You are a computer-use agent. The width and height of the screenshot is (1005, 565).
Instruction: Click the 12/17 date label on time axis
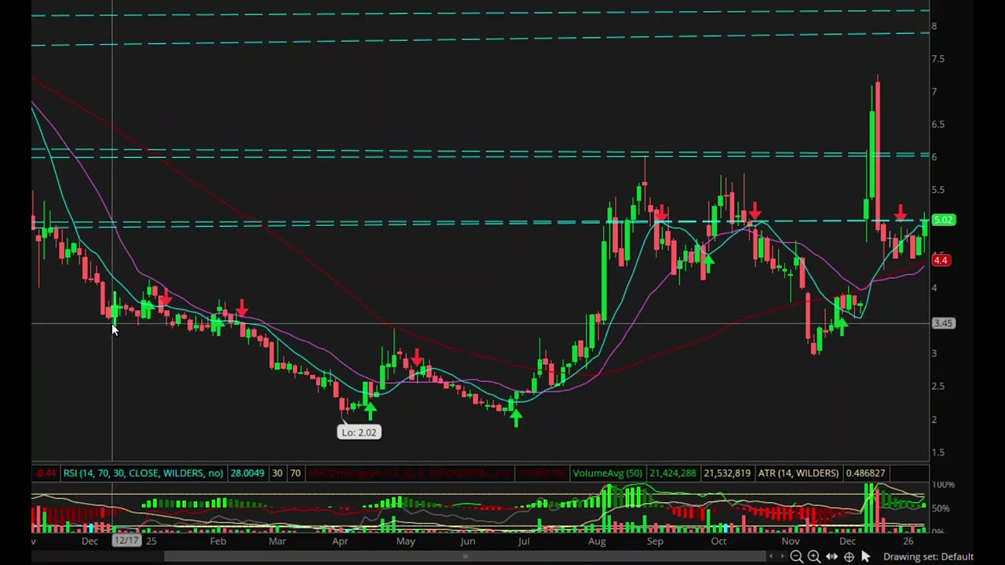pos(126,541)
